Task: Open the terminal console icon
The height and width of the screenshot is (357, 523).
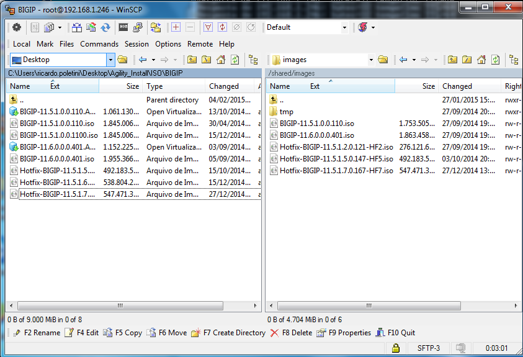Action: coord(123,27)
